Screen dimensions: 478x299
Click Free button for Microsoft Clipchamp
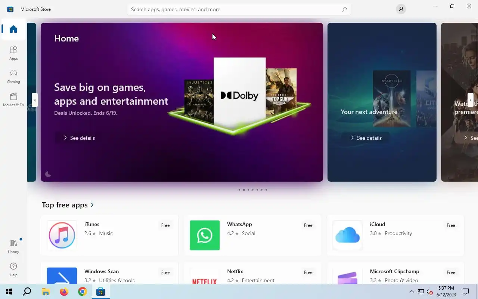pyautogui.click(x=451, y=272)
